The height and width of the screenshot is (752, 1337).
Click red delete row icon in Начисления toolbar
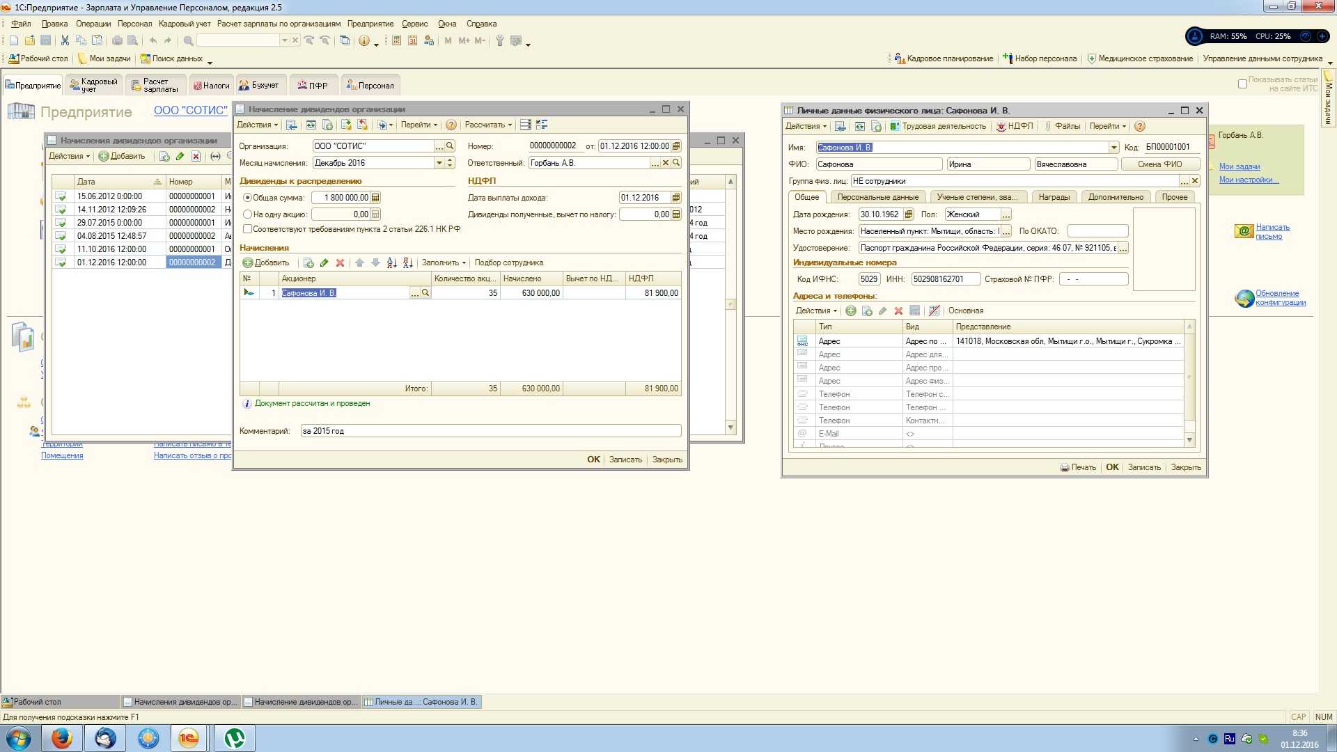pos(340,263)
